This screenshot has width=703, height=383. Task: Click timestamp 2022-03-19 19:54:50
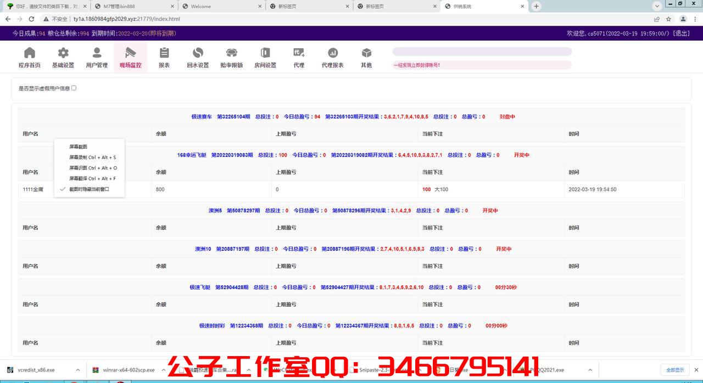point(593,190)
